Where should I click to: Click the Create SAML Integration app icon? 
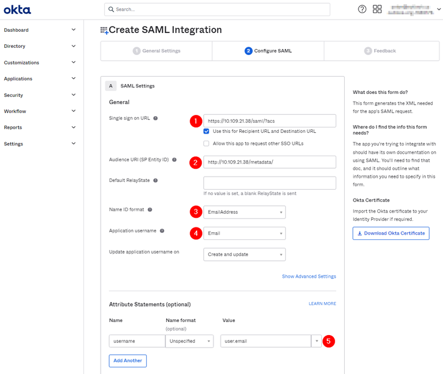tap(104, 31)
